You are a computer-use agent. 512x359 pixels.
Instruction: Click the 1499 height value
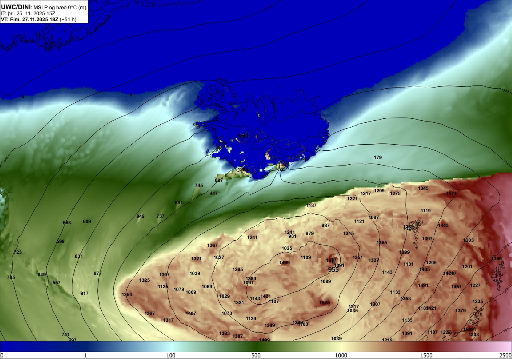coord(284,263)
